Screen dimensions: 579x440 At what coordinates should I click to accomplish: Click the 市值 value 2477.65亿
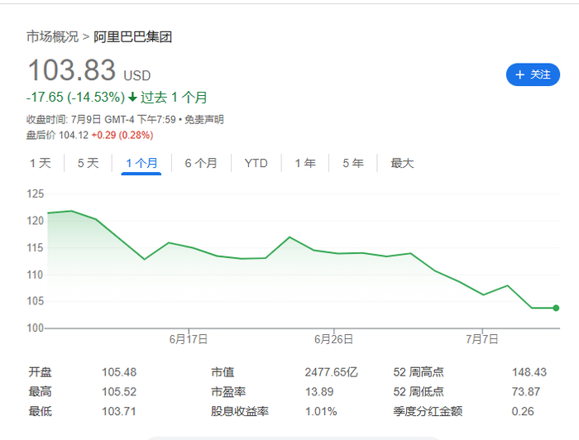[331, 372]
